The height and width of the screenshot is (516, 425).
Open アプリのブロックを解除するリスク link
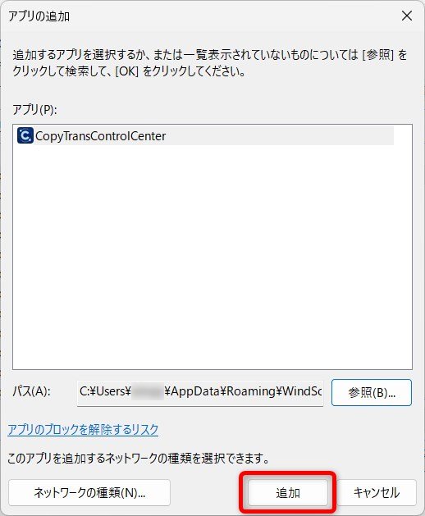point(83,429)
